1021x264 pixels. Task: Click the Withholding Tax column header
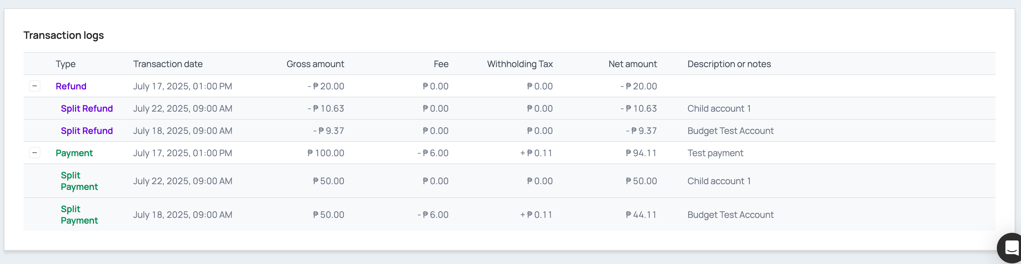point(520,64)
